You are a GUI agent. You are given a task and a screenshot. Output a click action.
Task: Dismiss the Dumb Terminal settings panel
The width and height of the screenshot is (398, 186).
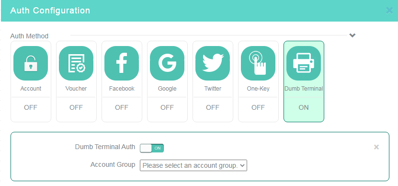(x=376, y=147)
